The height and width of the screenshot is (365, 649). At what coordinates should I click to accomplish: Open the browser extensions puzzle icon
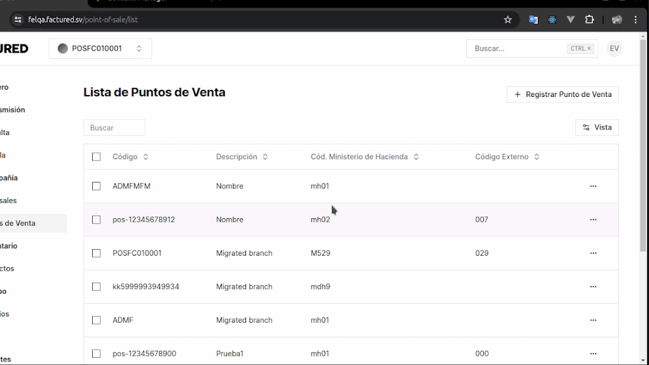pyautogui.click(x=590, y=19)
